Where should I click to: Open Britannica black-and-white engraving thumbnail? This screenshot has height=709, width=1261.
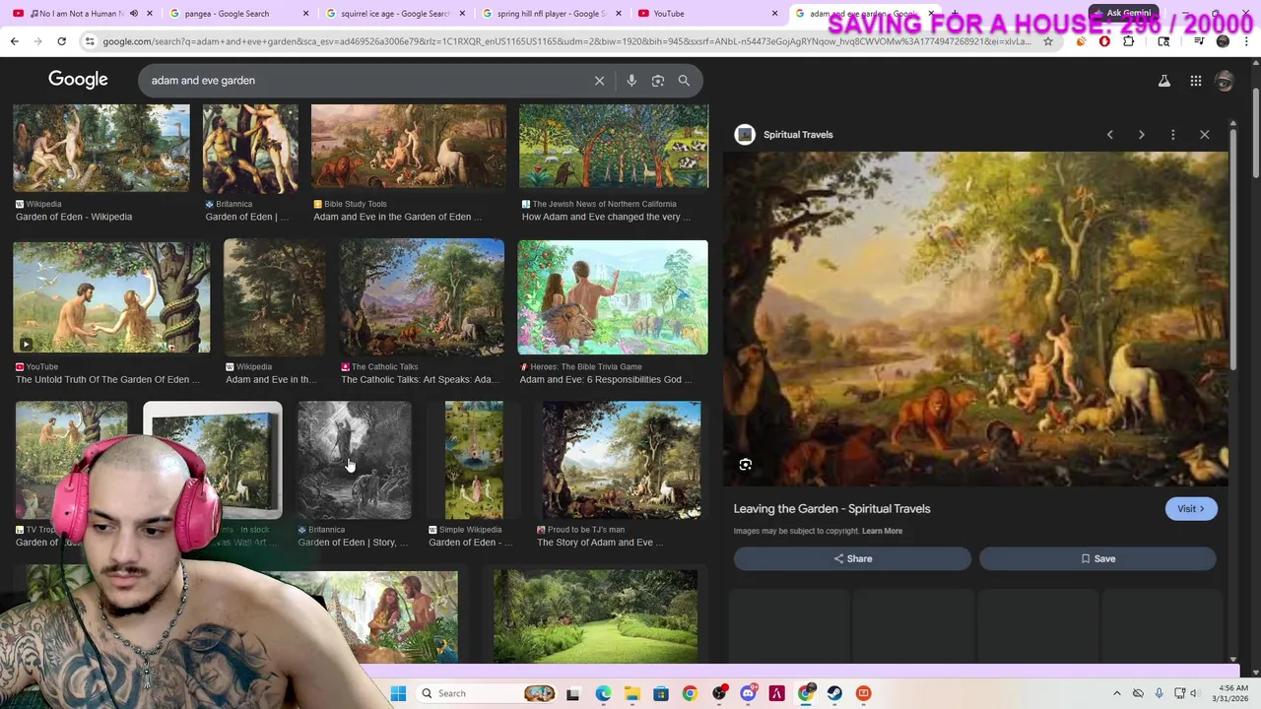[355, 460]
